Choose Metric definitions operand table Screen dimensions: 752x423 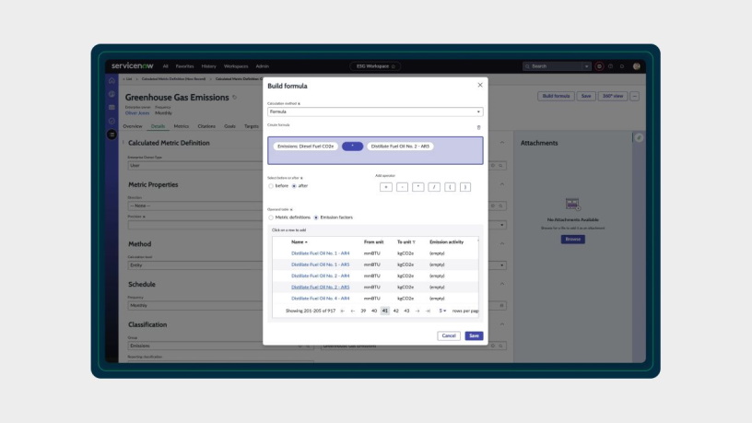click(271, 217)
